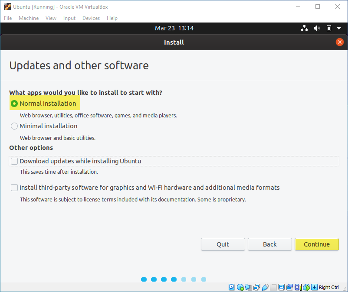Expand the Ubuntu system menu arrow
This screenshot has height=292, width=348.
coord(339,28)
